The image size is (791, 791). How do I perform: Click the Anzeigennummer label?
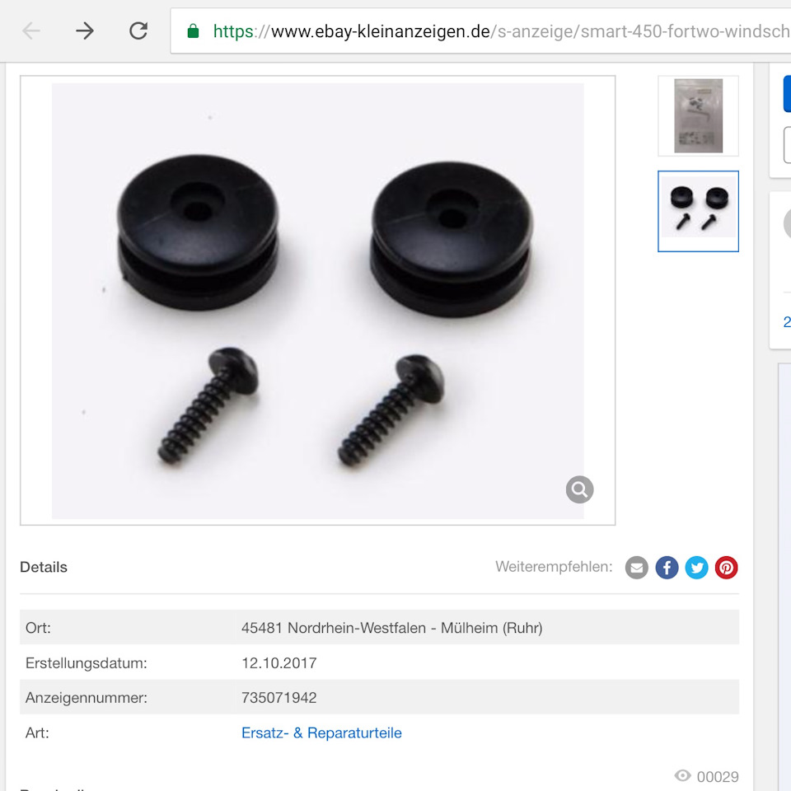(87, 698)
